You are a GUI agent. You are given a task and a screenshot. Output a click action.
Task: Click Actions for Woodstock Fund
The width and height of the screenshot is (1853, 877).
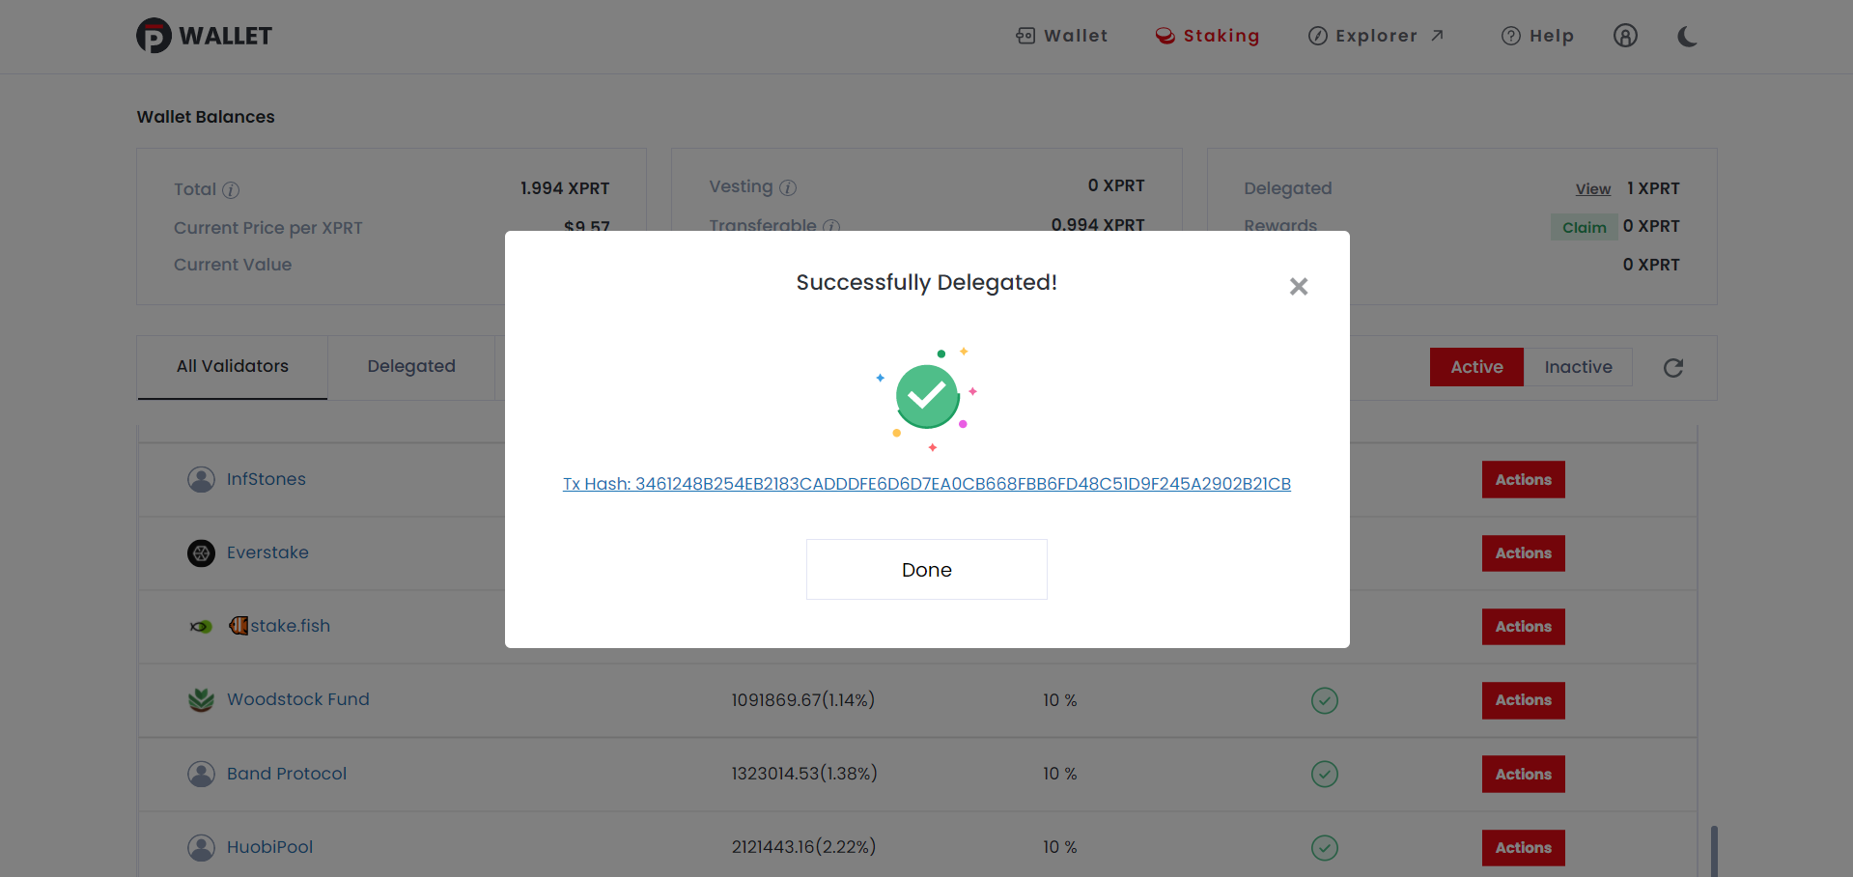tap(1523, 699)
